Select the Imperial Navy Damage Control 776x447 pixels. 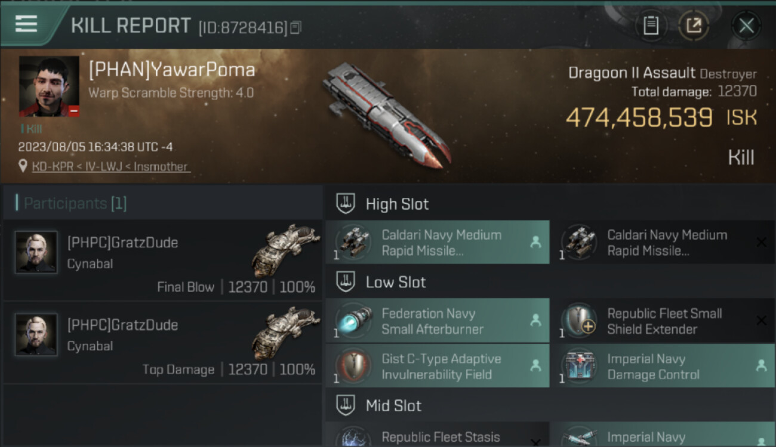tap(663, 367)
